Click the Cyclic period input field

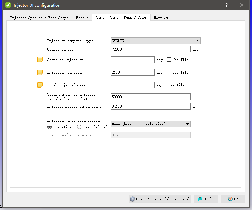pos(150,49)
